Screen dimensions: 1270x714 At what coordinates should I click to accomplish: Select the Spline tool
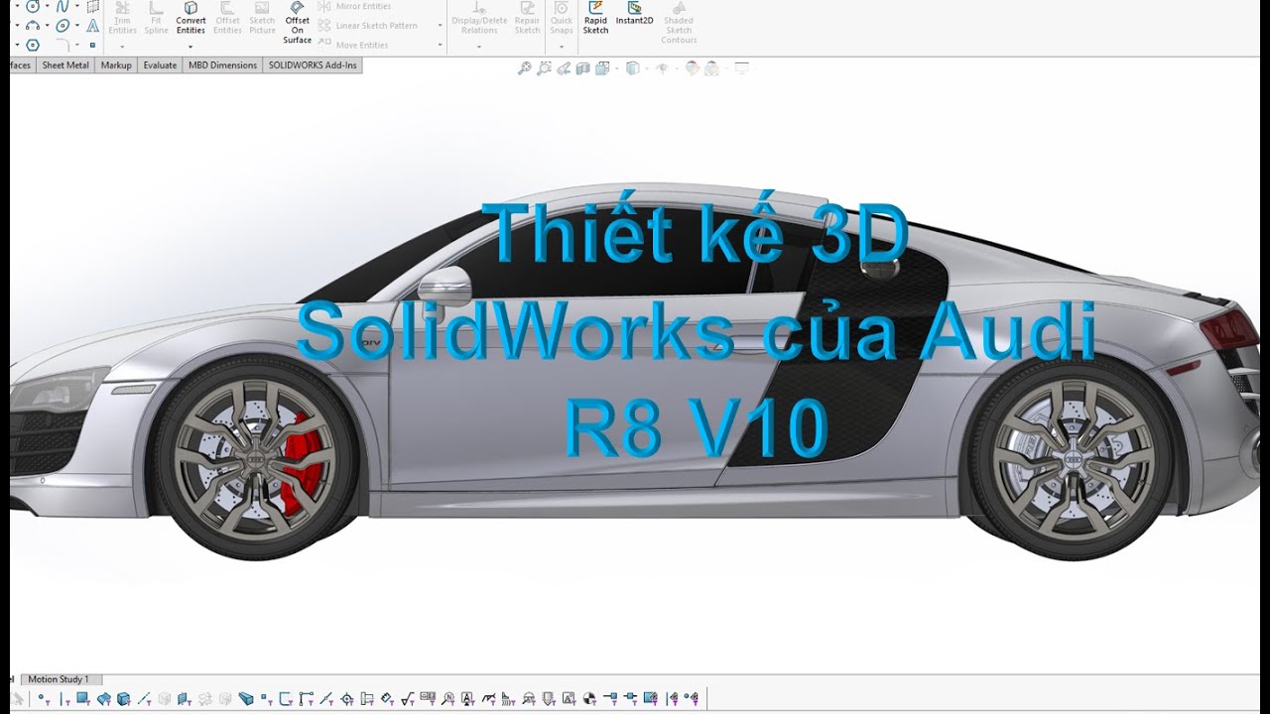(63, 6)
